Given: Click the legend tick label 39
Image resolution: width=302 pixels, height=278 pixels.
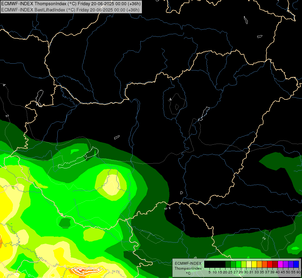Looking at the screenshot, I should pos(272,272).
